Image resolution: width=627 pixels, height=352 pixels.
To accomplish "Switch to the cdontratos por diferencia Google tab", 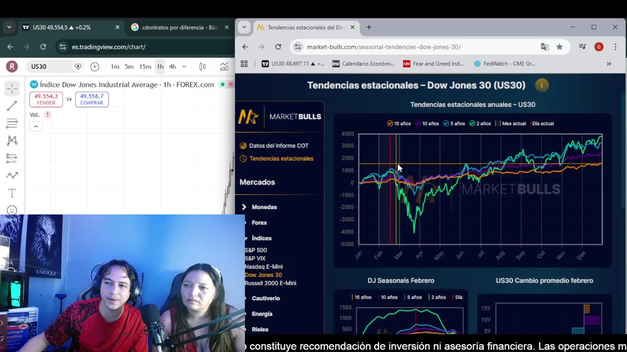I will click(180, 27).
